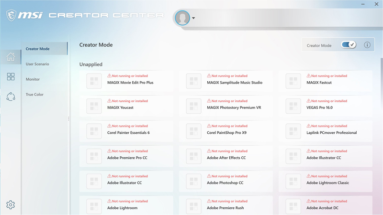Minimize the Creator Center window
Screen dimensions: 383x215
click(363, 4)
